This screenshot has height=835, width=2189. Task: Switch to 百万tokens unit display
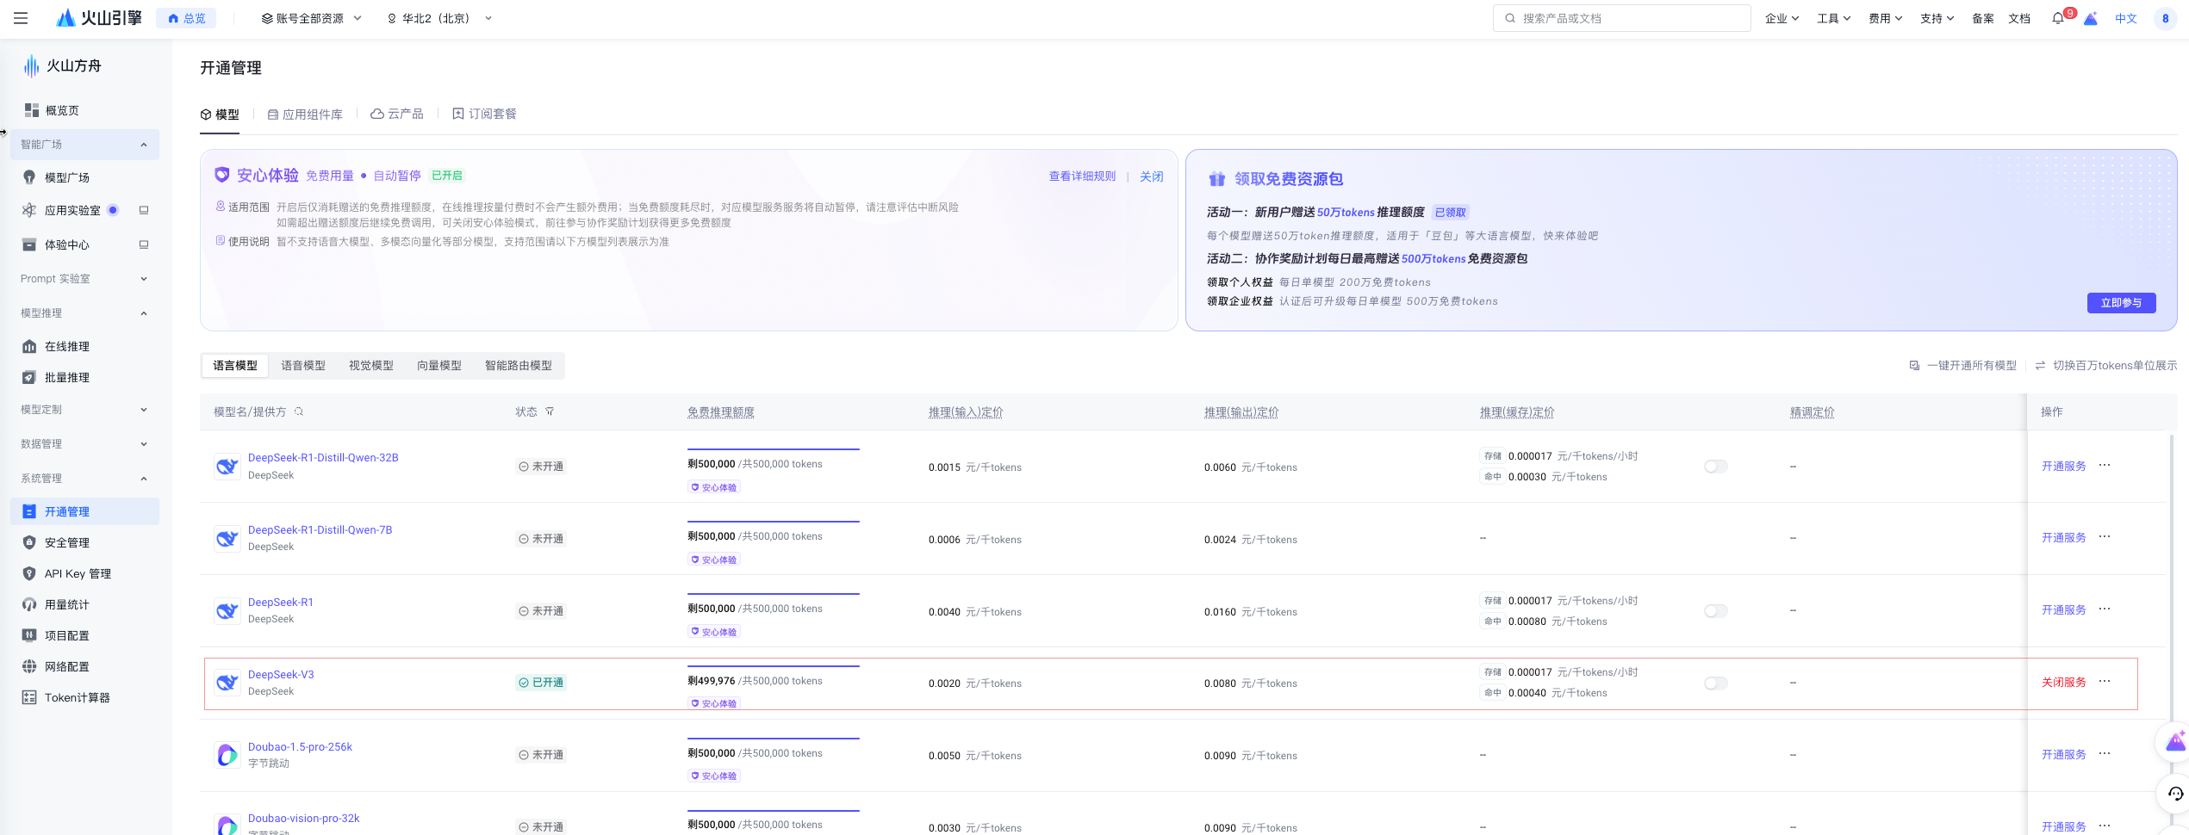(2105, 366)
